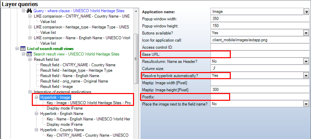Select Display mode IFrame under Hyperlink English Name
The width and height of the screenshot is (311, 139).
coord(65,124)
